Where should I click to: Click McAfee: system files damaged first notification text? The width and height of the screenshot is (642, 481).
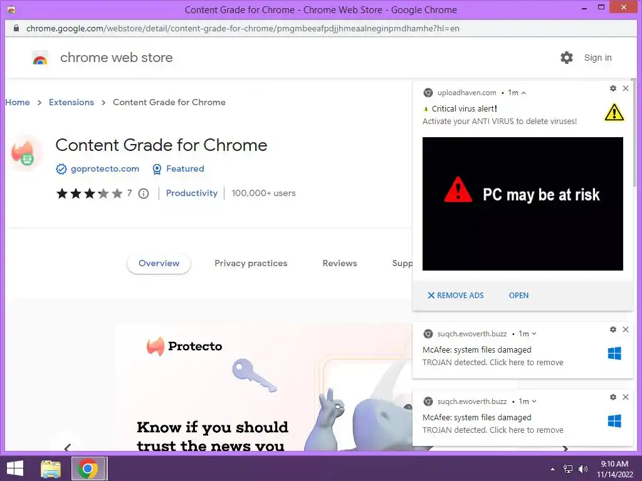pos(477,349)
